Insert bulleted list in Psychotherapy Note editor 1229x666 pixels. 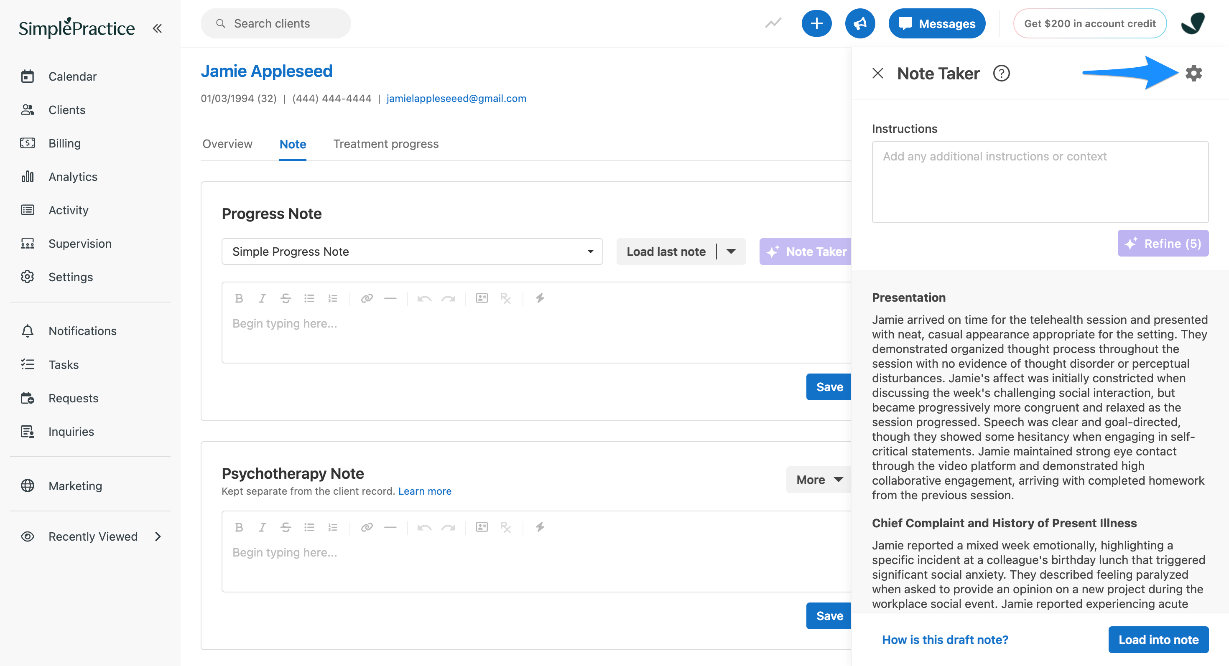(309, 527)
